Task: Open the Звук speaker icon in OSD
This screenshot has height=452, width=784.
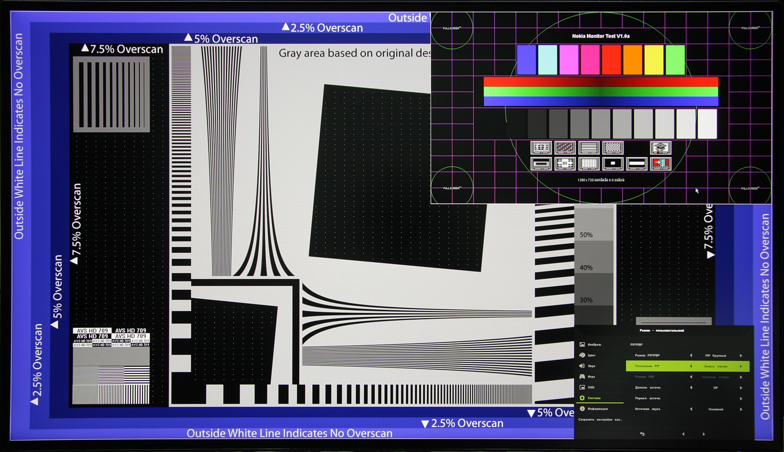Action: (582, 366)
